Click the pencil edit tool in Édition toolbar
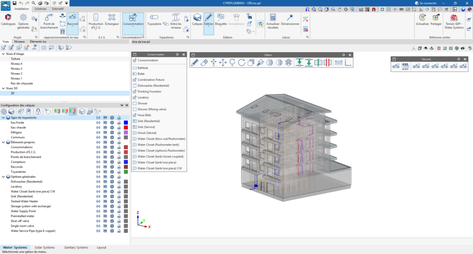 (x=194, y=62)
